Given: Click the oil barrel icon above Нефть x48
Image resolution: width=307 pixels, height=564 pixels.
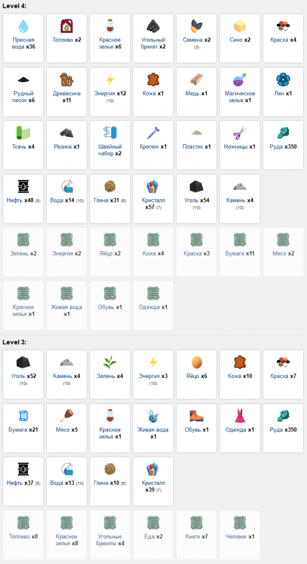Looking at the screenshot, I should click(x=23, y=187).
